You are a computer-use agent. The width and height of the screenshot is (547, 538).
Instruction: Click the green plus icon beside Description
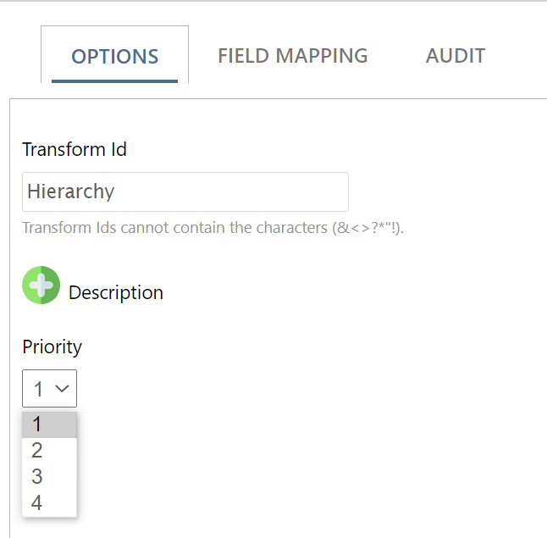coord(41,285)
